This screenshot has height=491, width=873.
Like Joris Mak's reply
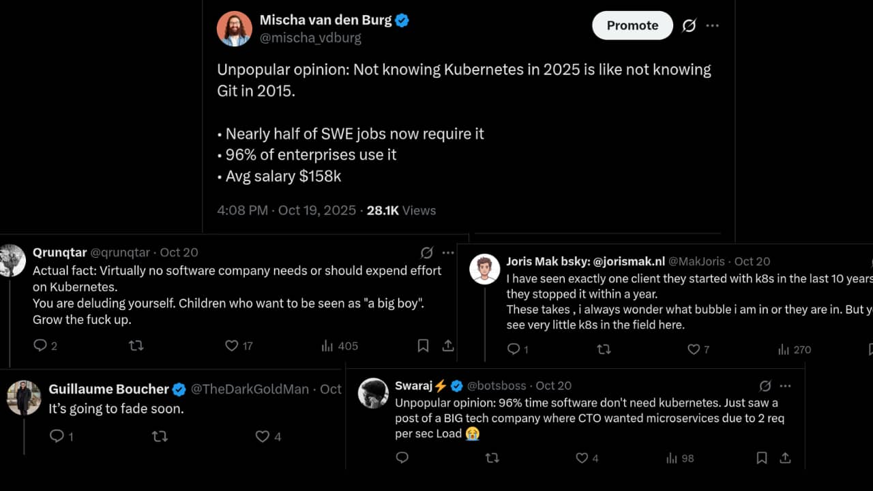(x=694, y=349)
